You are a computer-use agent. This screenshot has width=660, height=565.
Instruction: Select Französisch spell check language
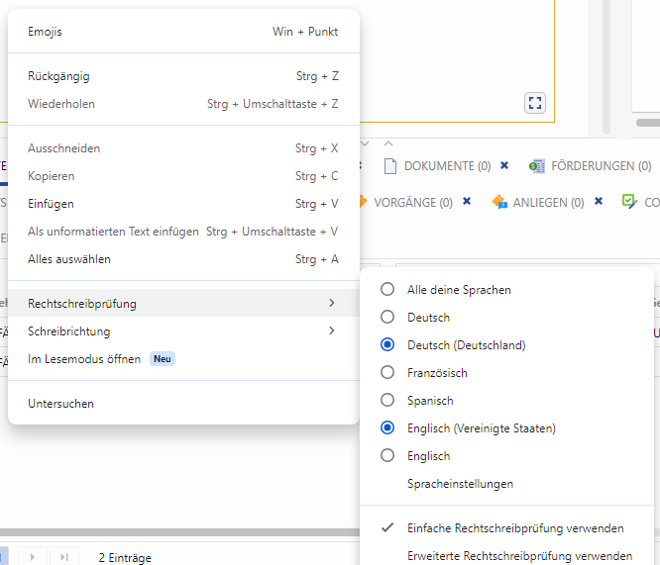(x=387, y=373)
